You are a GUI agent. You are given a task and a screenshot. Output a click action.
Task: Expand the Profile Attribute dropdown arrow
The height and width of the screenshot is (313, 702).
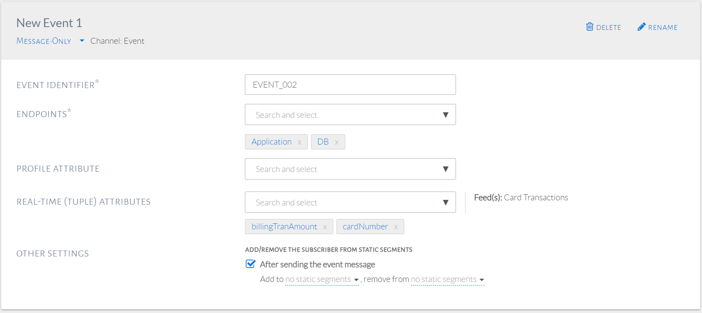446,169
